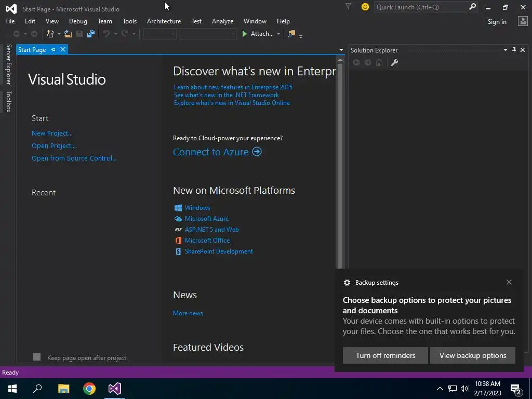
Task: Open Solution Explorer window position menu
Action: point(505,50)
